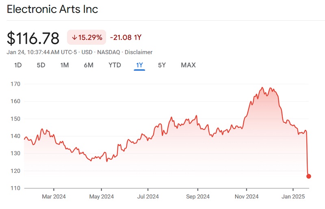Click the -21.08 1Y change text
This screenshot has height=209, width=325.
tap(126, 37)
